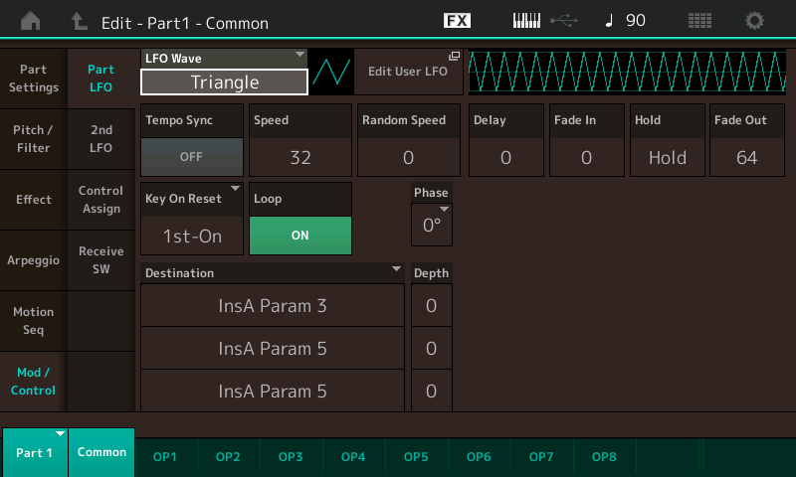The image size is (796, 477).
Task: Open the grid Live Set icon
Action: tap(699, 21)
